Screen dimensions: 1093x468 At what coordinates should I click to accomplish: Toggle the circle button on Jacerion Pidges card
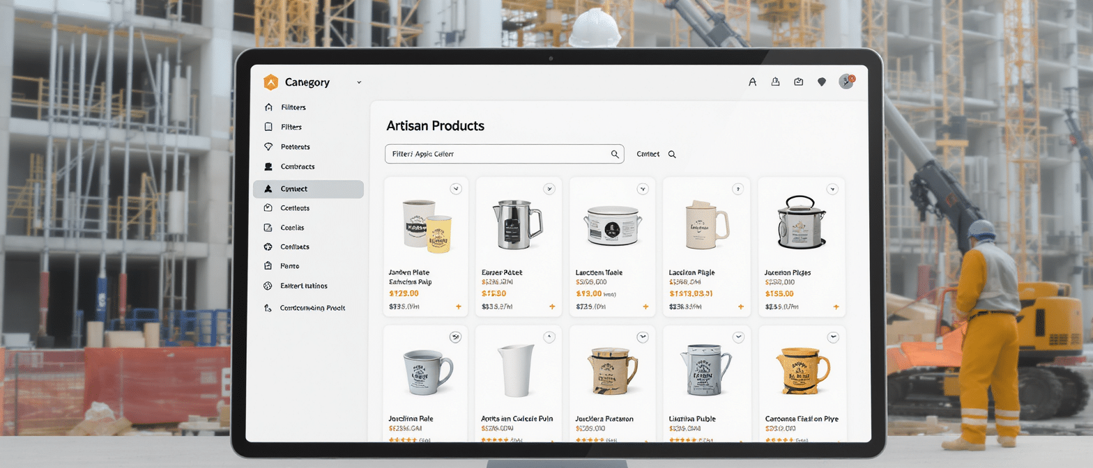point(832,189)
